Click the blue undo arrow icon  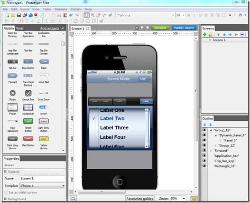tap(71, 15)
